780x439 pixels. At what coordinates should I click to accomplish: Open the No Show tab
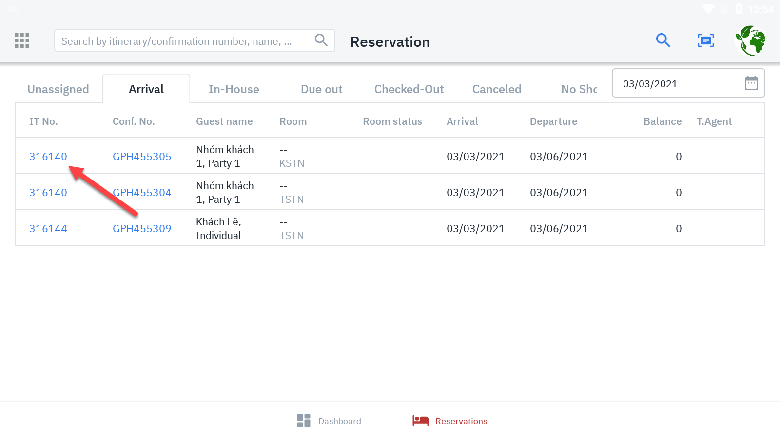579,89
